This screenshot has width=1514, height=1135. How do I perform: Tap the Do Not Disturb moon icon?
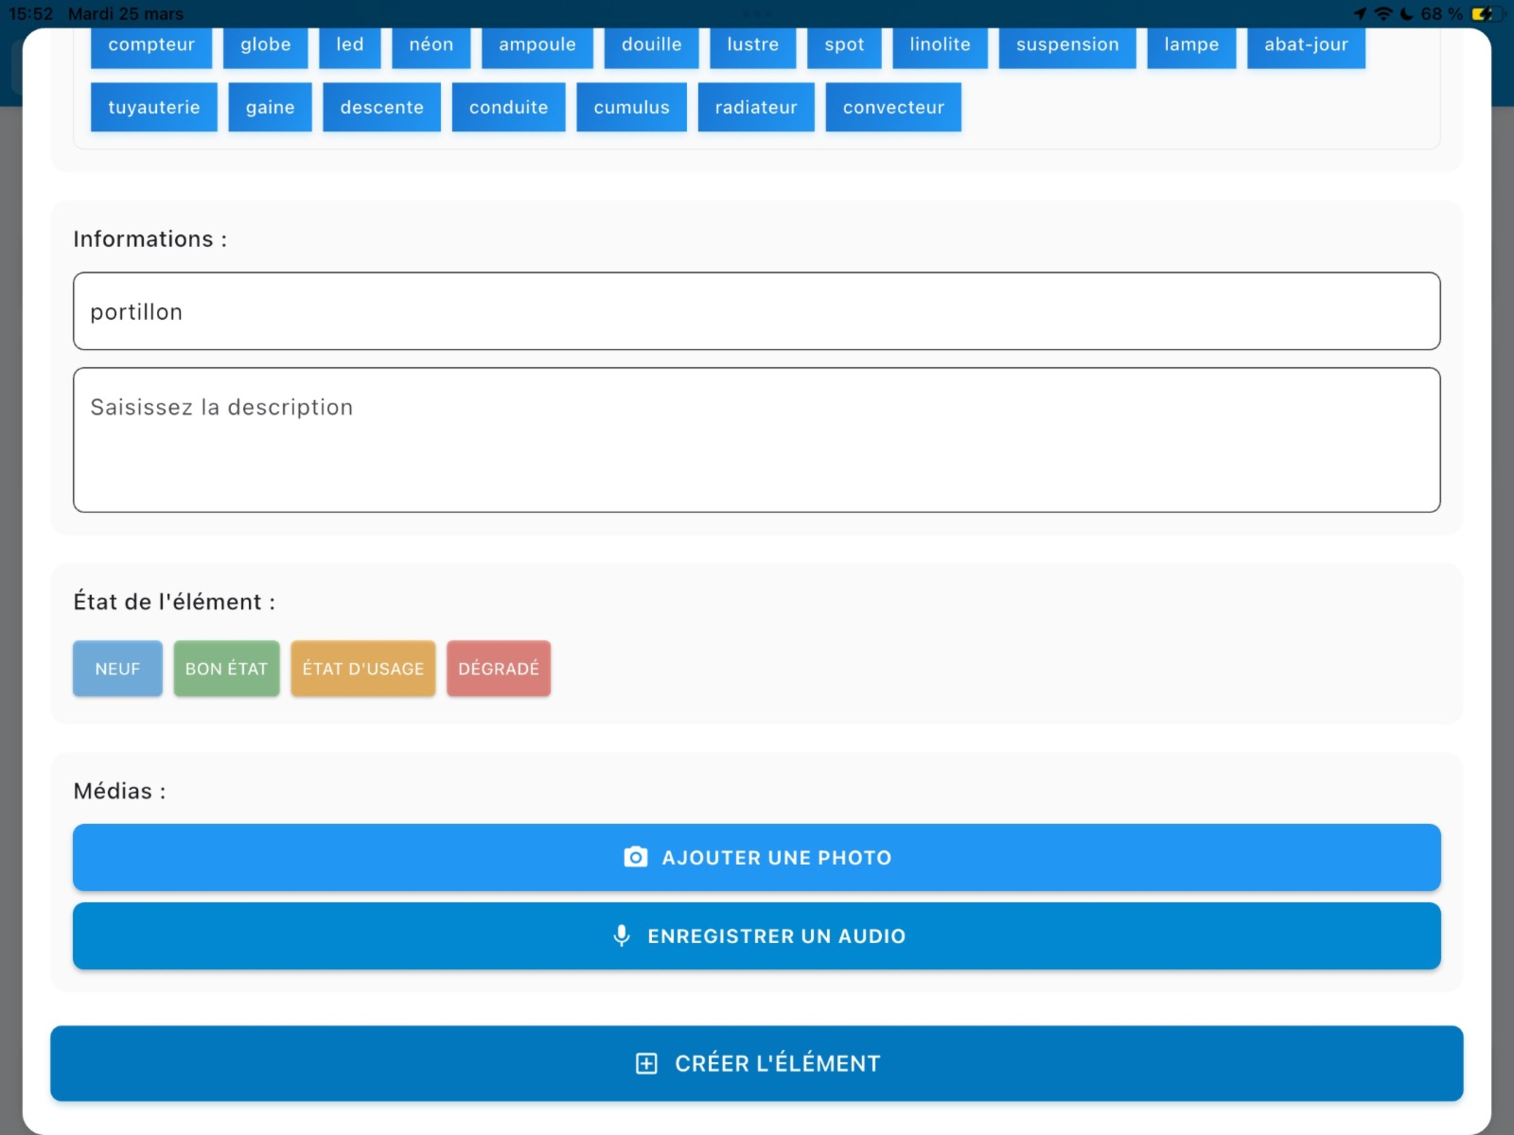point(1406,14)
